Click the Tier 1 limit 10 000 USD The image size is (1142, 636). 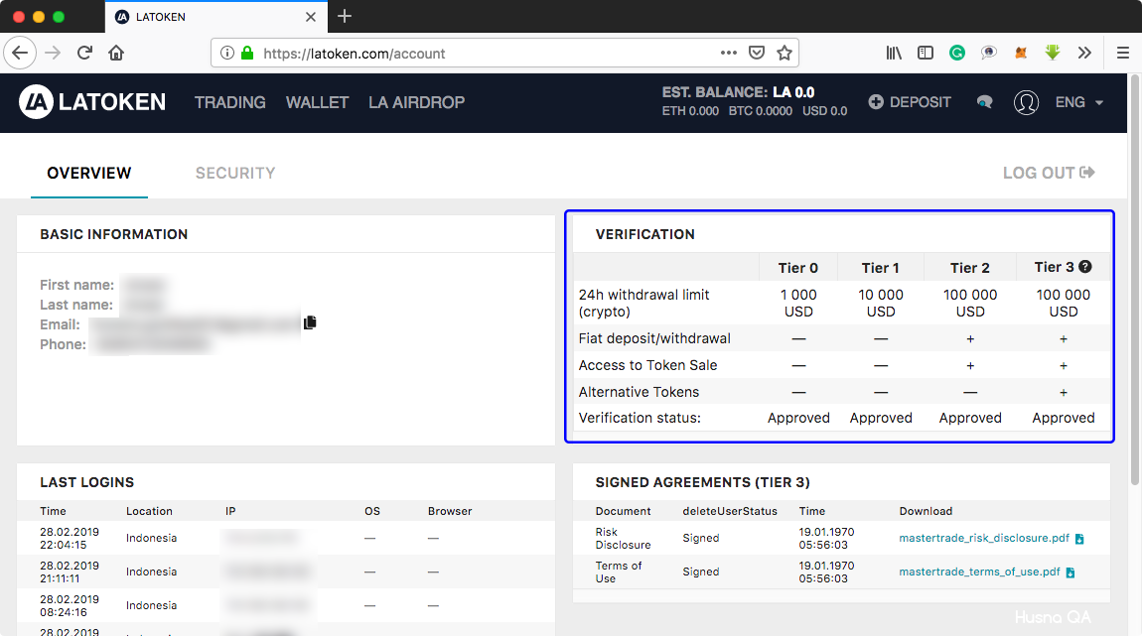[881, 304]
